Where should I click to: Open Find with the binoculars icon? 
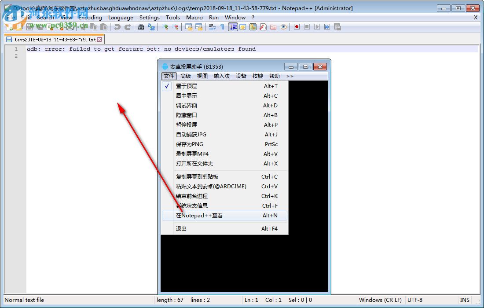141,27
